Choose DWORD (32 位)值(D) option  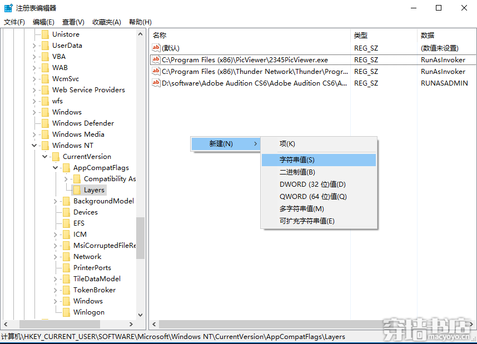coord(319,185)
